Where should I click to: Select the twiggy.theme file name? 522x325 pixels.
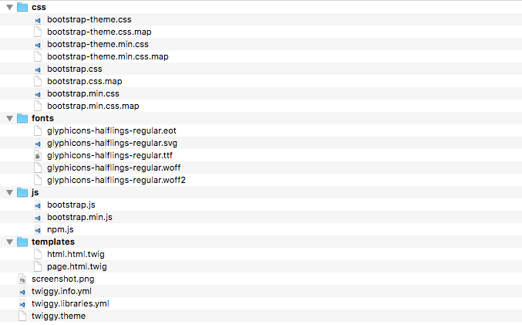[x=59, y=316]
